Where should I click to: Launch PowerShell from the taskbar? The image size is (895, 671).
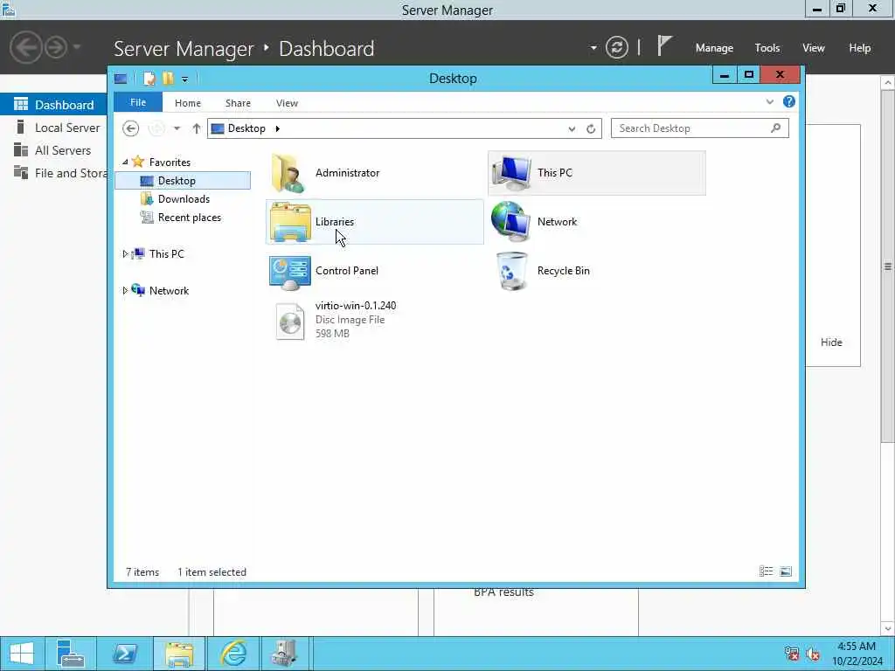(x=124, y=654)
